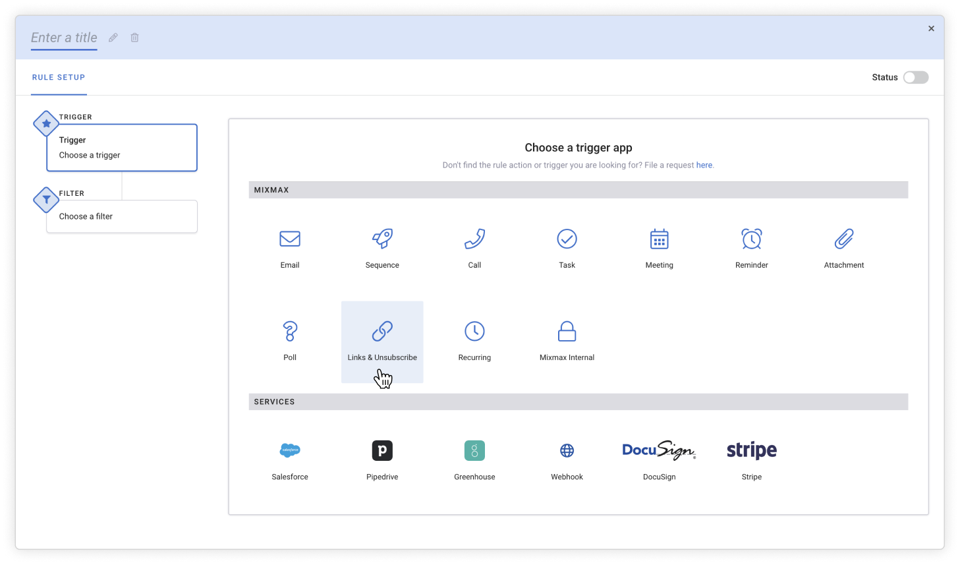This screenshot has height=565, width=960.
Task: Choose the Poll question mark trigger
Action: pyautogui.click(x=290, y=331)
